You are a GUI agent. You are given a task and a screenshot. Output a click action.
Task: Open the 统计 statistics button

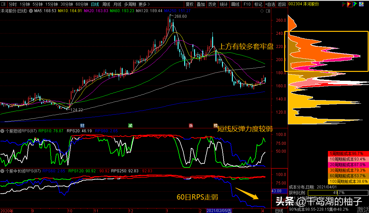(x=224, y=4)
